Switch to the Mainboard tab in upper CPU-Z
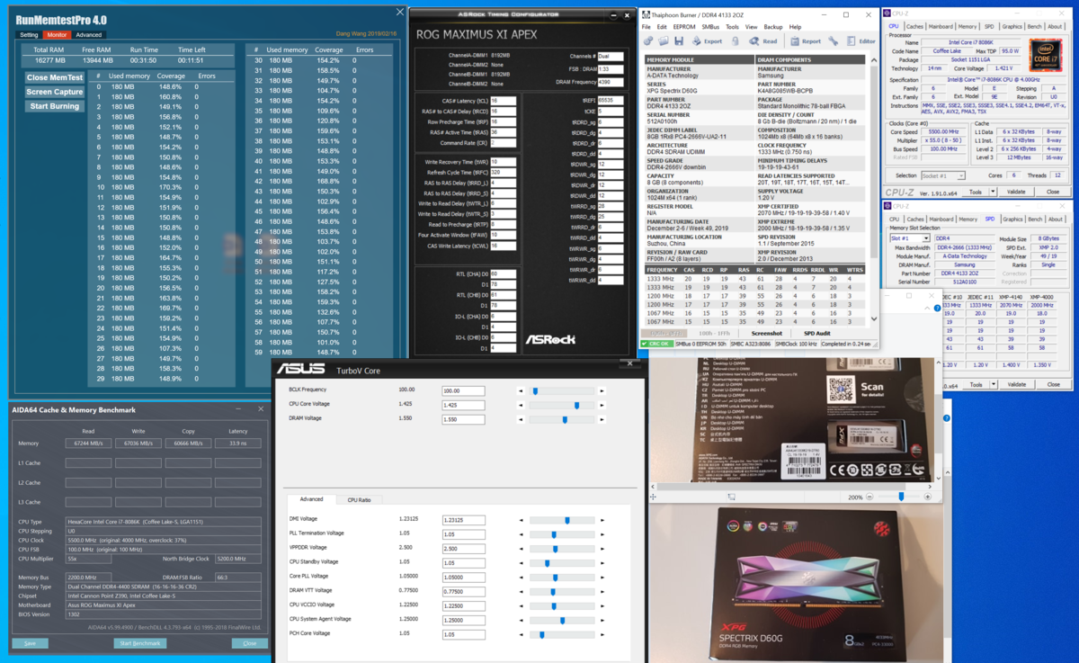This screenshot has width=1079, height=663. [941, 26]
